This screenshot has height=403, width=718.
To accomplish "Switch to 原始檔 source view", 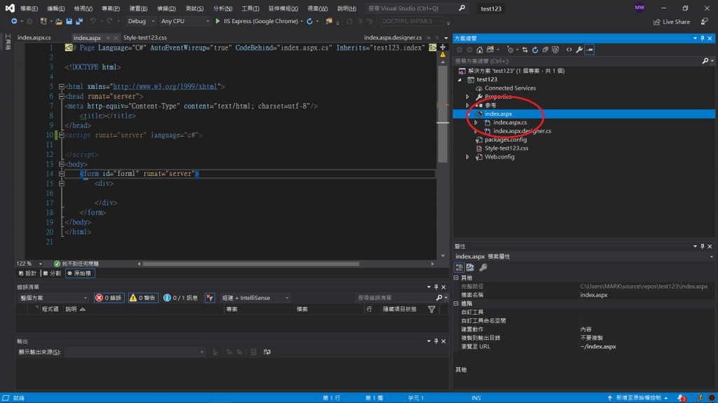I will (x=80, y=273).
